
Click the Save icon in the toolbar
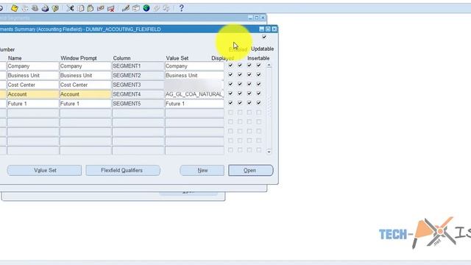click(15, 8)
